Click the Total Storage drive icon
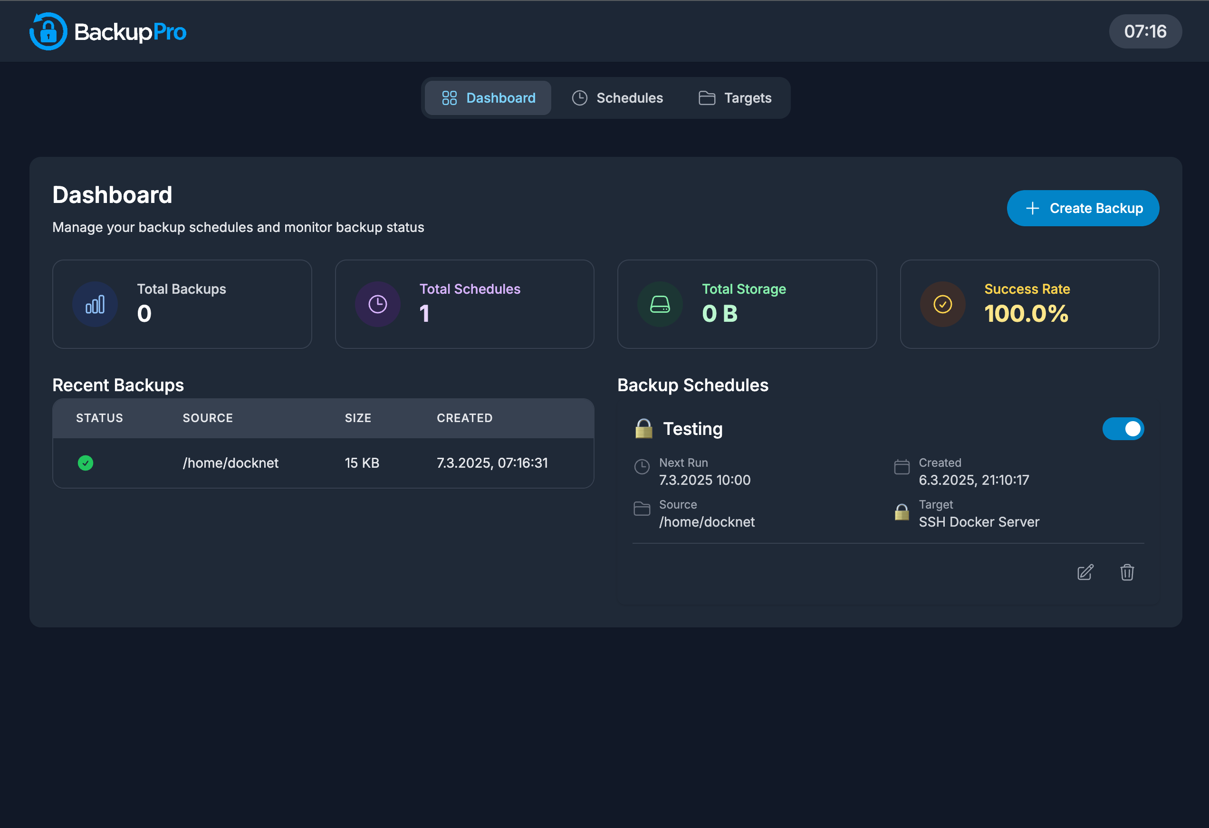The width and height of the screenshot is (1209, 828). click(660, 305)
